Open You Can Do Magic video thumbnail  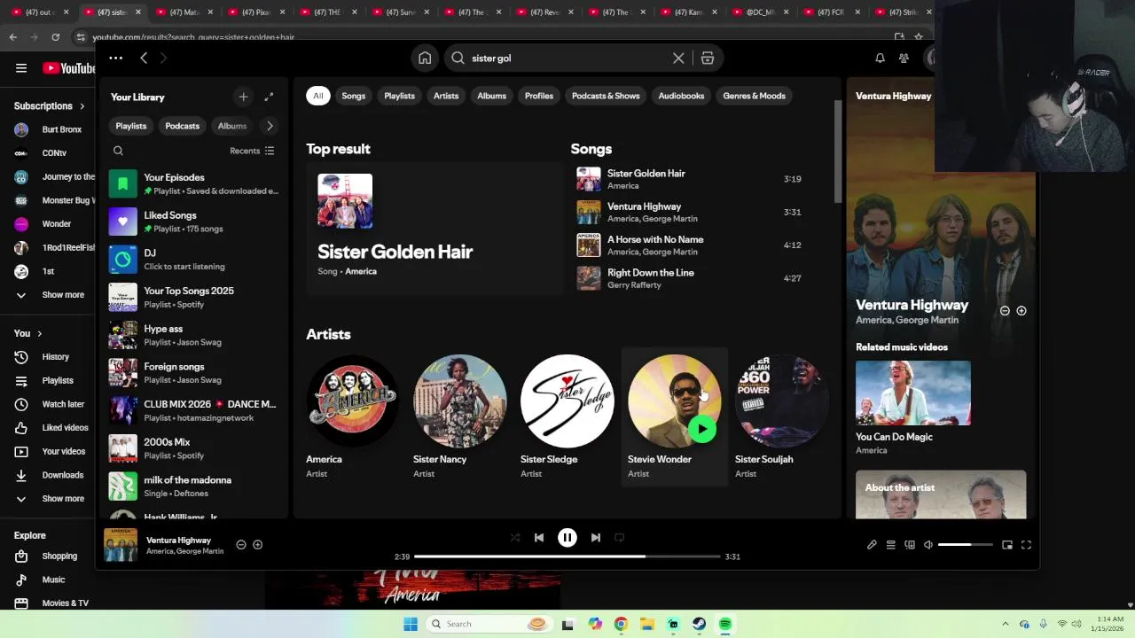pos(913,393)
